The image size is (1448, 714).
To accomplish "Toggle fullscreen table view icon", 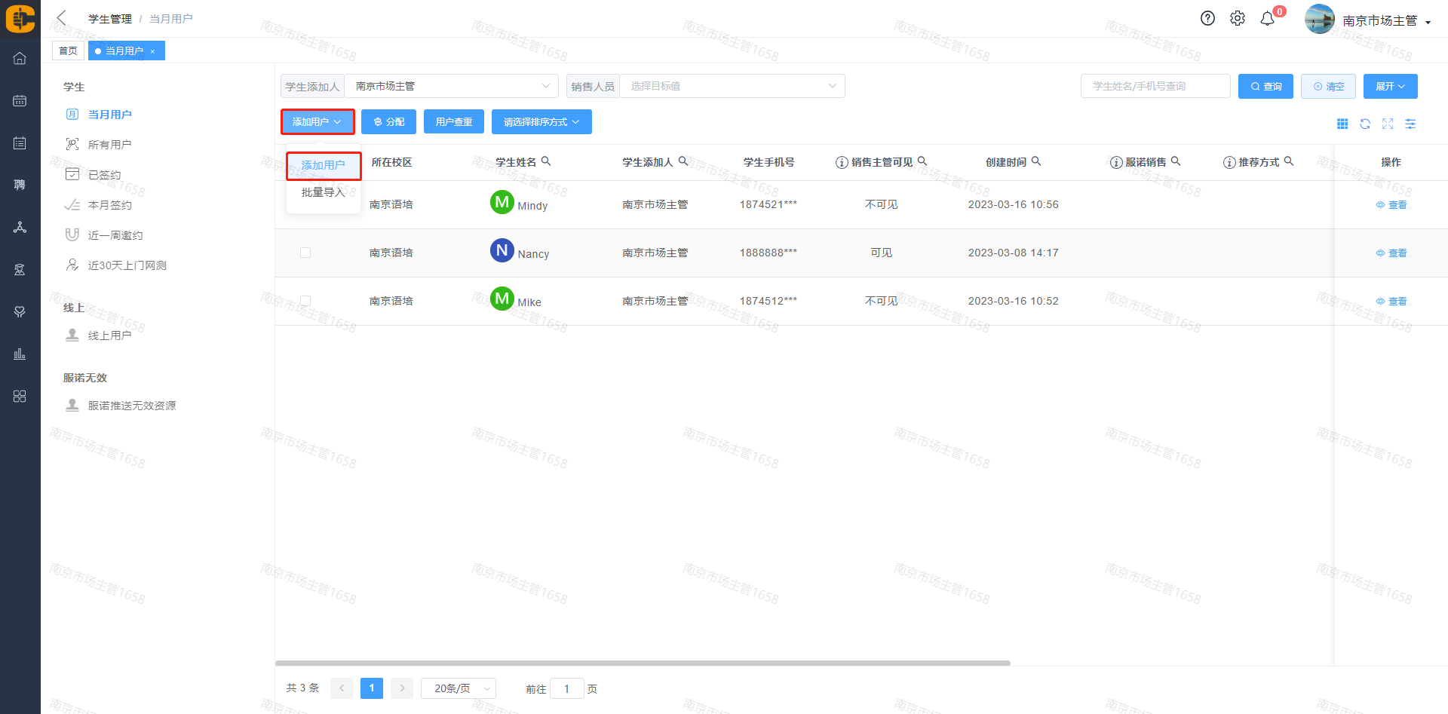I will click(1388, 124).
